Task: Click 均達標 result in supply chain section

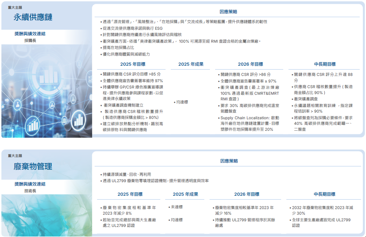Action: [181, 102]
